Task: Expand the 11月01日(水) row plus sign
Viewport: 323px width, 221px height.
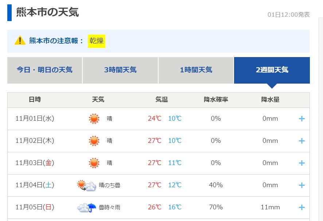Action: click(x=301, y=119)
